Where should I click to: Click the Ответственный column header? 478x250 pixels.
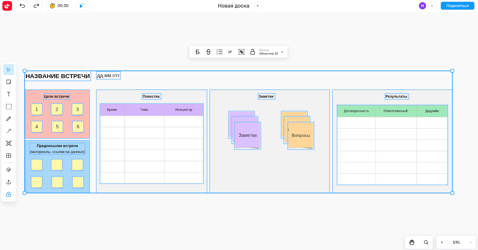pos(396,111)
